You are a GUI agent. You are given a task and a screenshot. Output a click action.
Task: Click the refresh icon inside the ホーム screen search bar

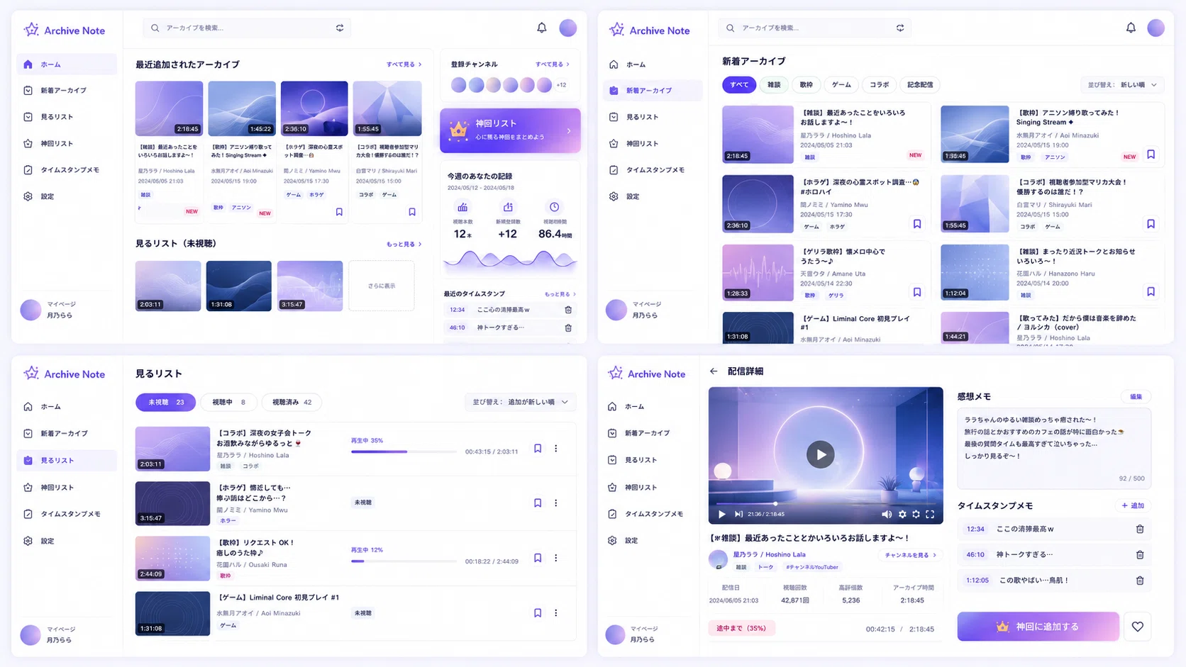pyautogui.click(x=340, y=28)
